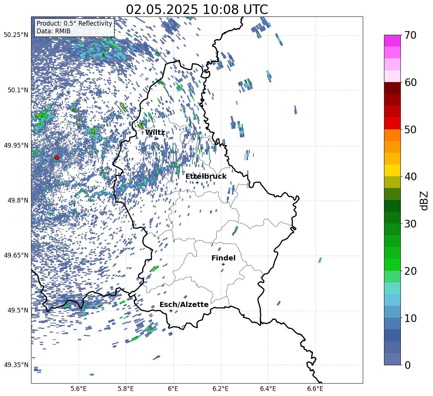Click the 50.1°N latitude label

click(18, 90)
